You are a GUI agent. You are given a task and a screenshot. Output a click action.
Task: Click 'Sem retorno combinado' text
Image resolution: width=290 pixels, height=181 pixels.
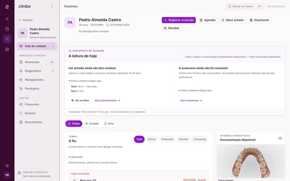[x=37, y=176]
